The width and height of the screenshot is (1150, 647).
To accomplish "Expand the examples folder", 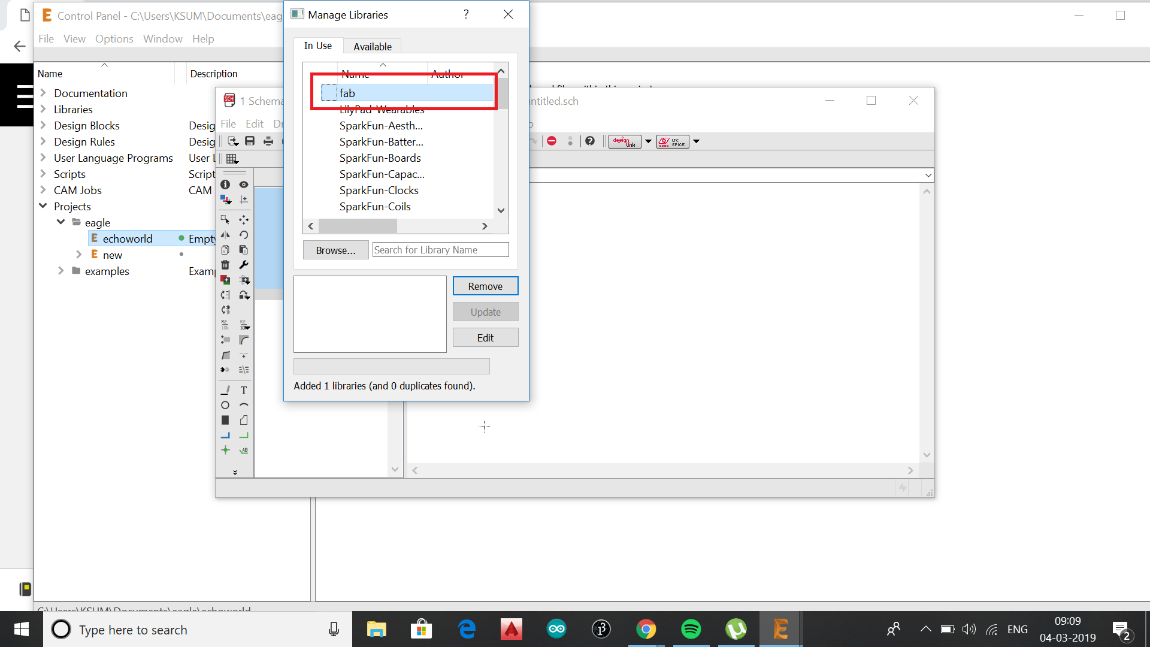I will click(60, 271).
